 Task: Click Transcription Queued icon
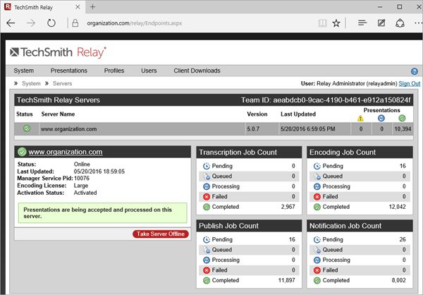point(207,176)
